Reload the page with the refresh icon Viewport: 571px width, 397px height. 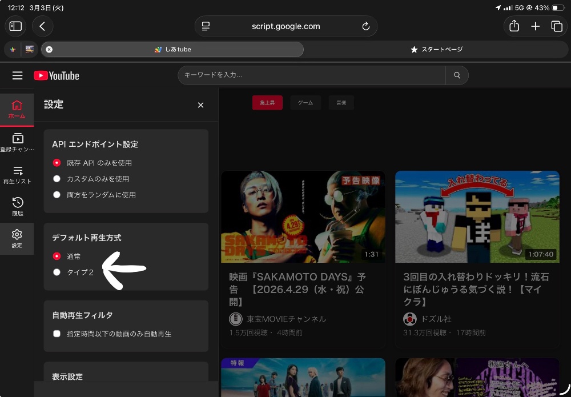click(x=366, y=26)
